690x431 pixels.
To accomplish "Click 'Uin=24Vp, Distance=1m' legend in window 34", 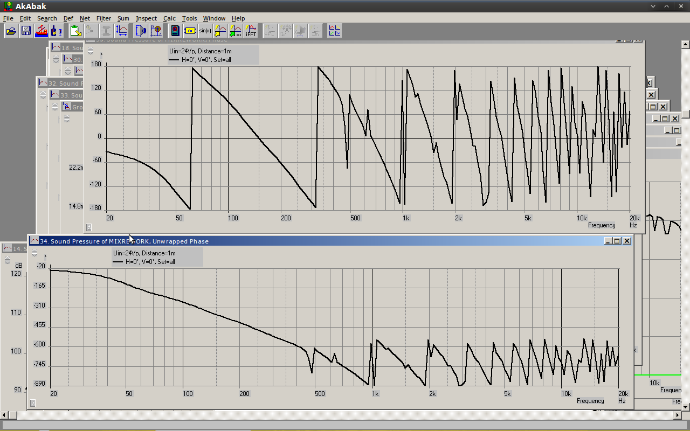I will click(144, 253).
